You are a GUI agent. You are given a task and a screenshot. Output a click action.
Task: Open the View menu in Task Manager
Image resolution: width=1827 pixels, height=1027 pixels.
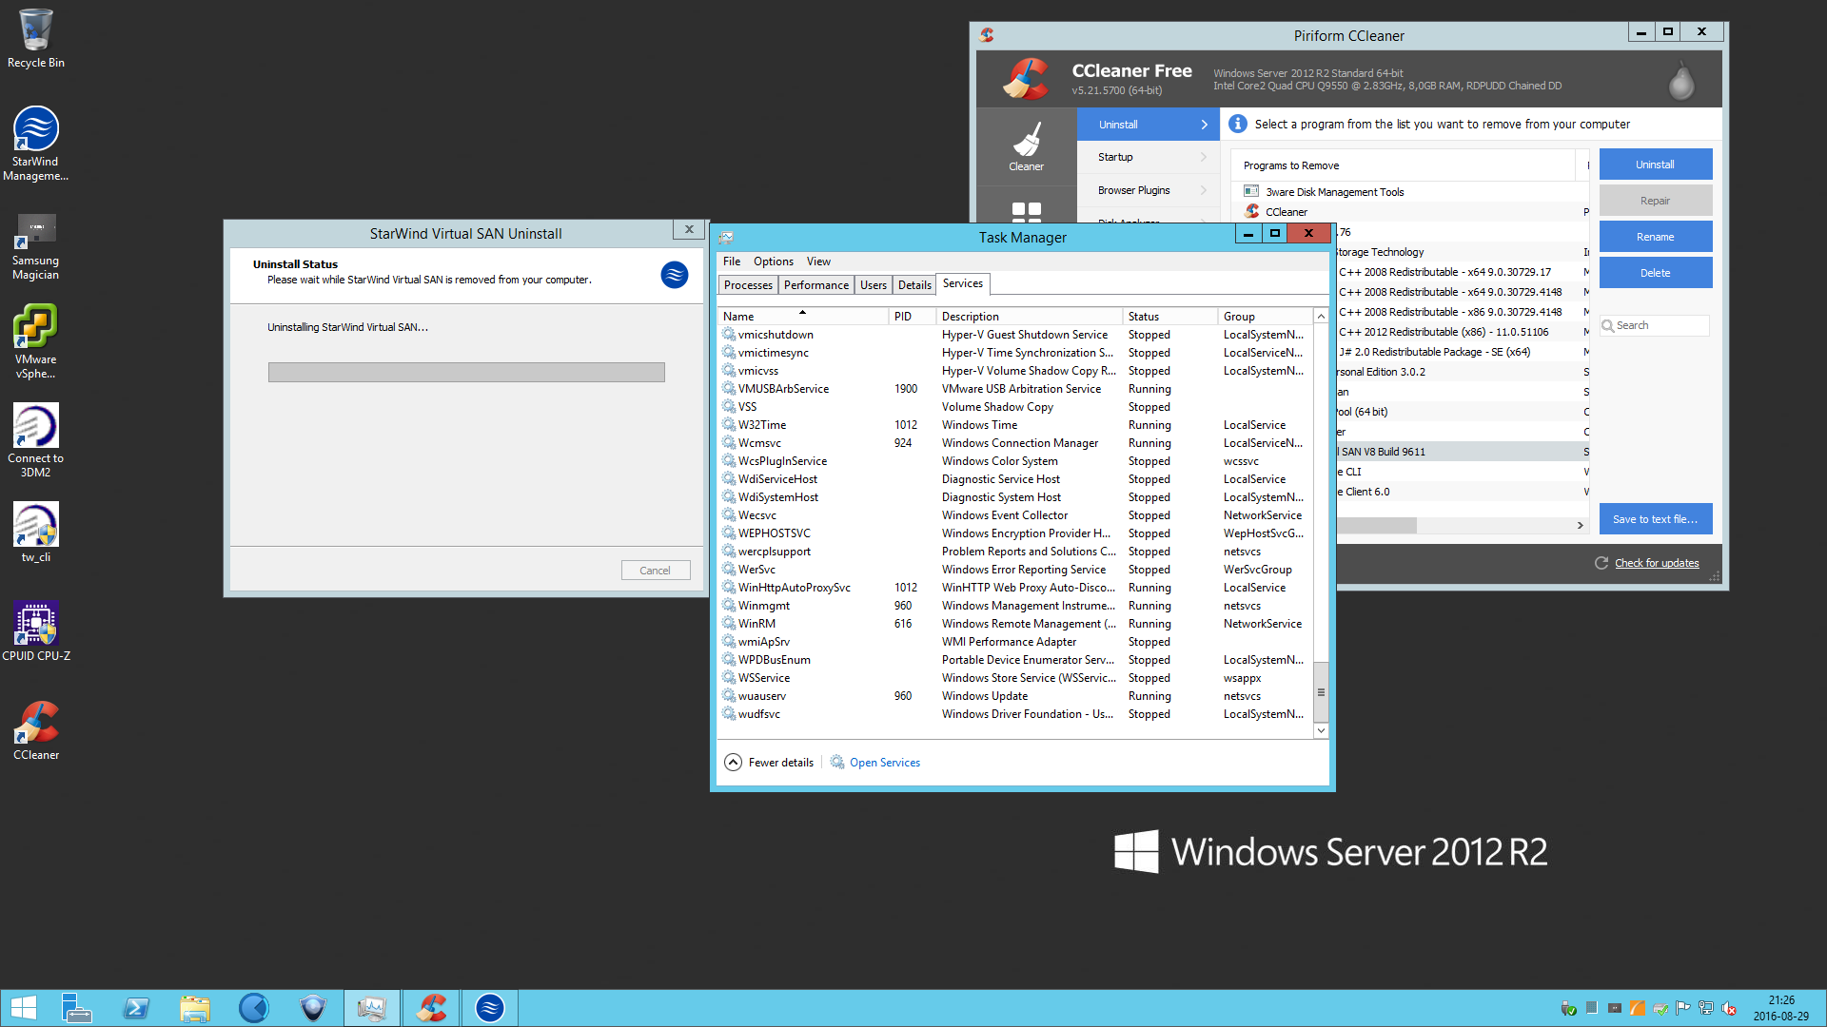click(818, 262)
